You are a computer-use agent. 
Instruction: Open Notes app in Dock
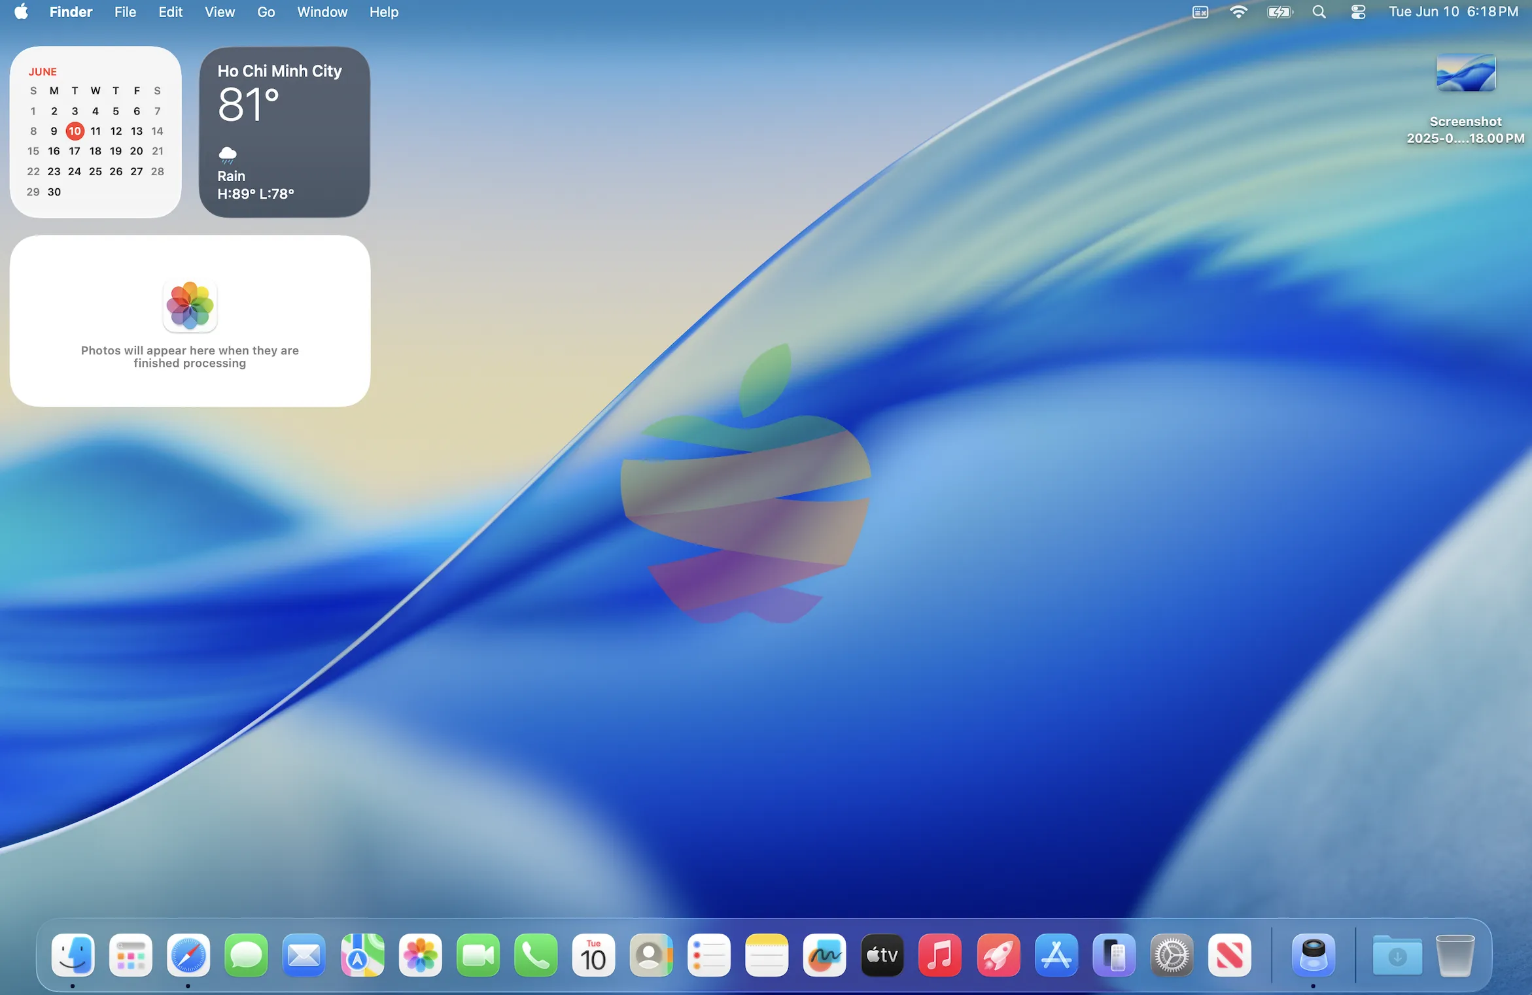(767, 955)
